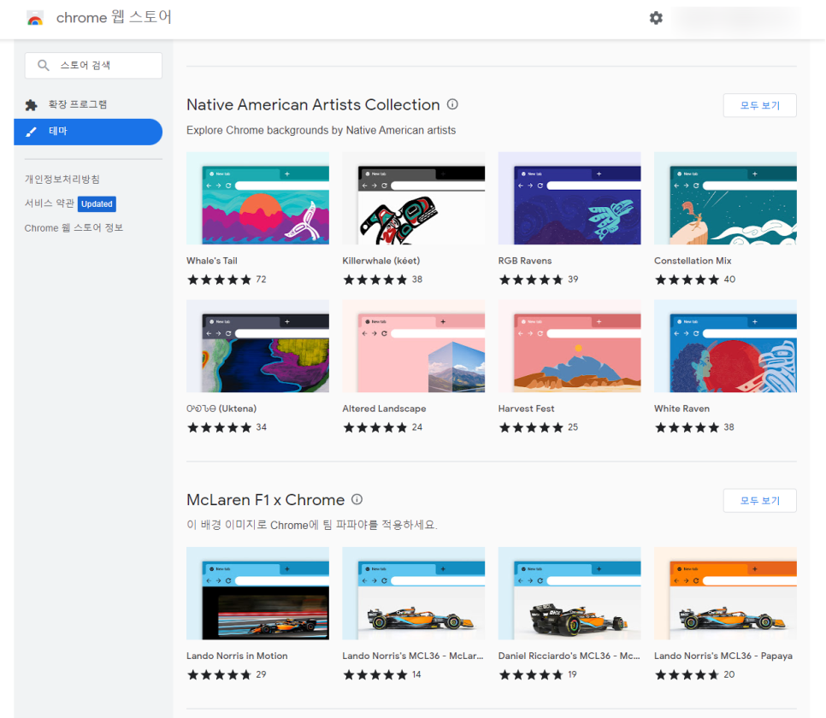The image size is (826, 718).
Task: Click the (Uktena) title text
Action: (221, 409)
